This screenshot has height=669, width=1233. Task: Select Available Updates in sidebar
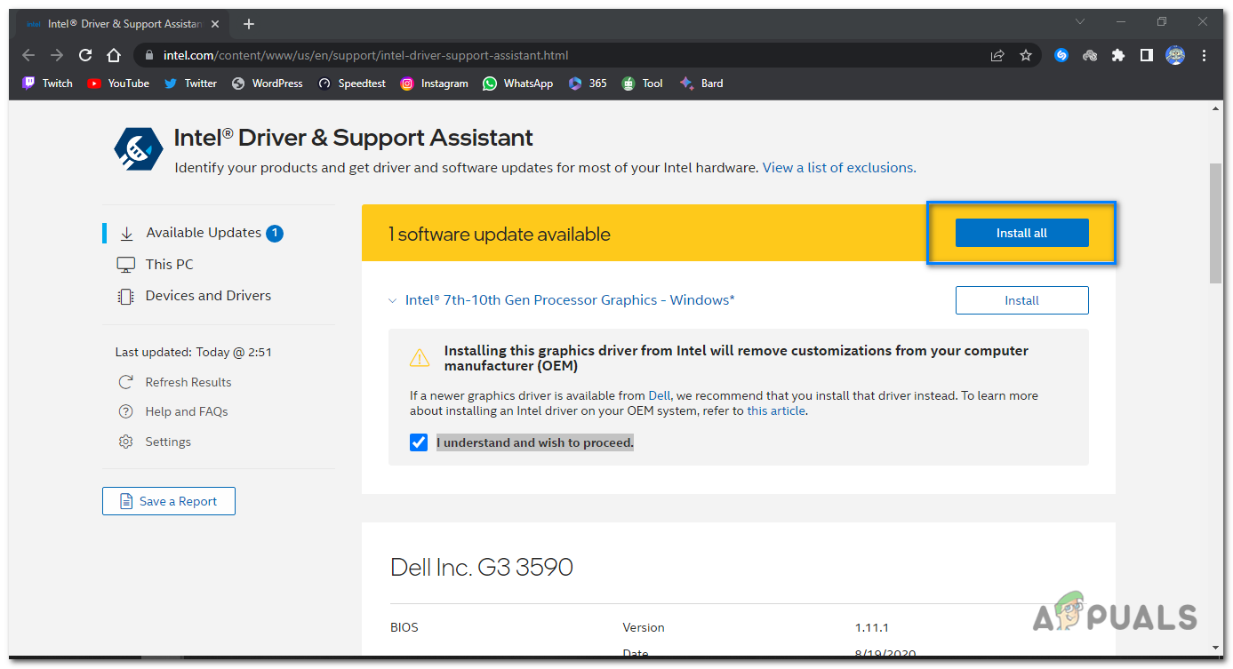pos(204,233)
